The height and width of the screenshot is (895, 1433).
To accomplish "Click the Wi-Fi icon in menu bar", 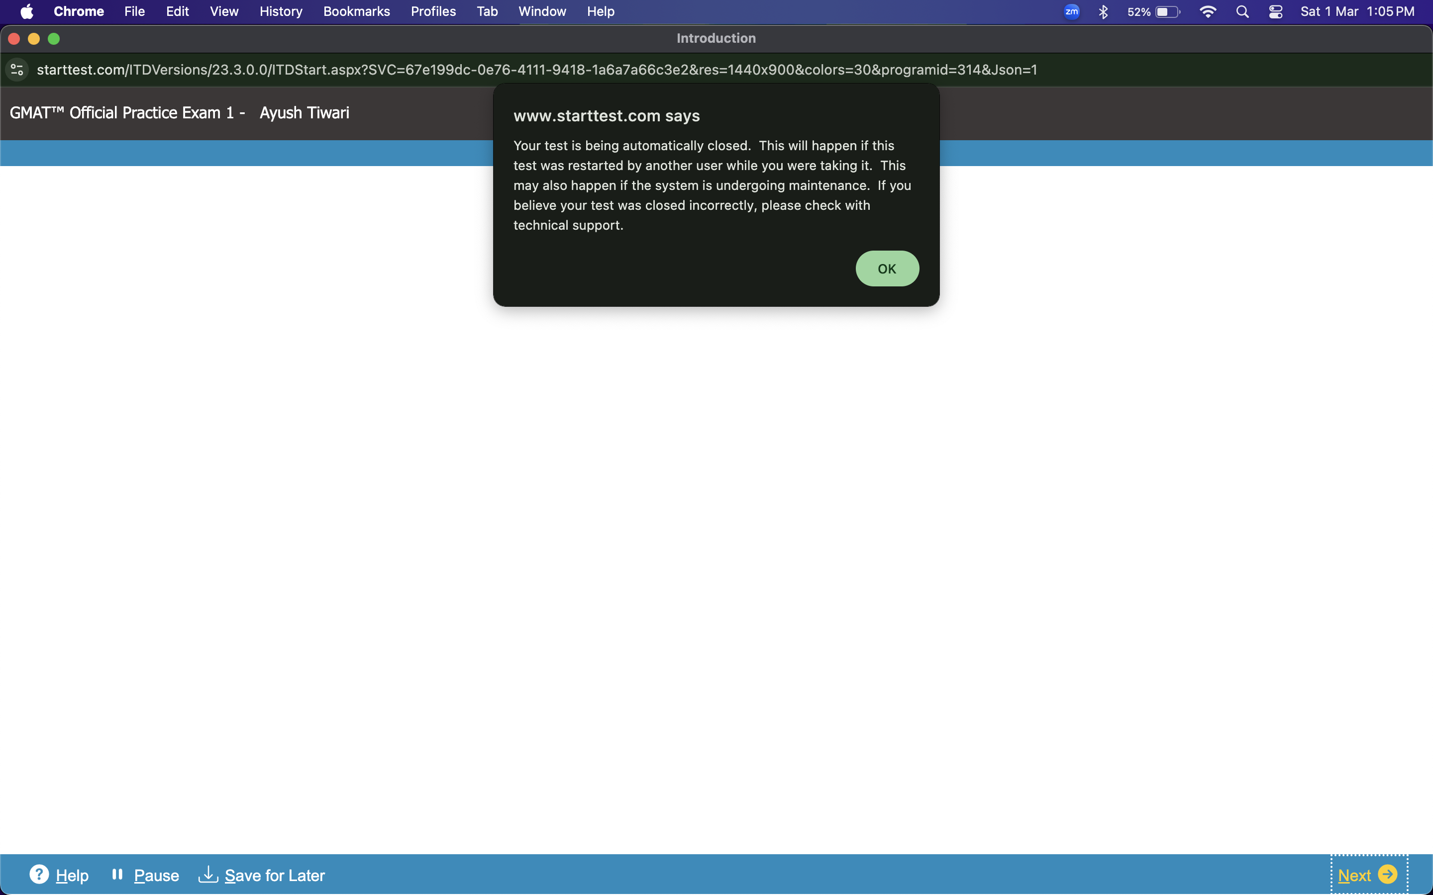I will tap(1208, 12).
